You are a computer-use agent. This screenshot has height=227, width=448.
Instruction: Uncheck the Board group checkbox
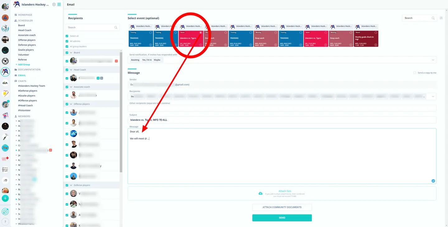67,53
